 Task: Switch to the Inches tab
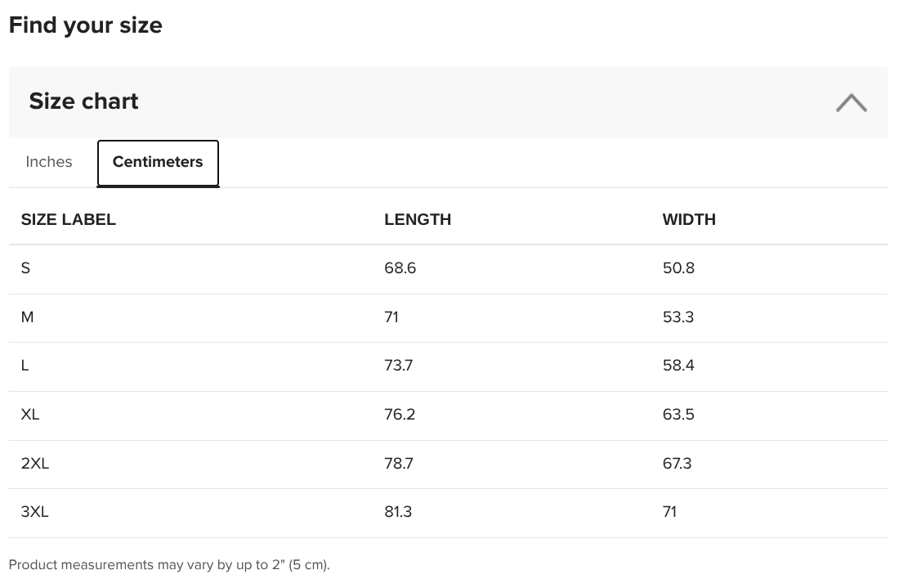49,162
